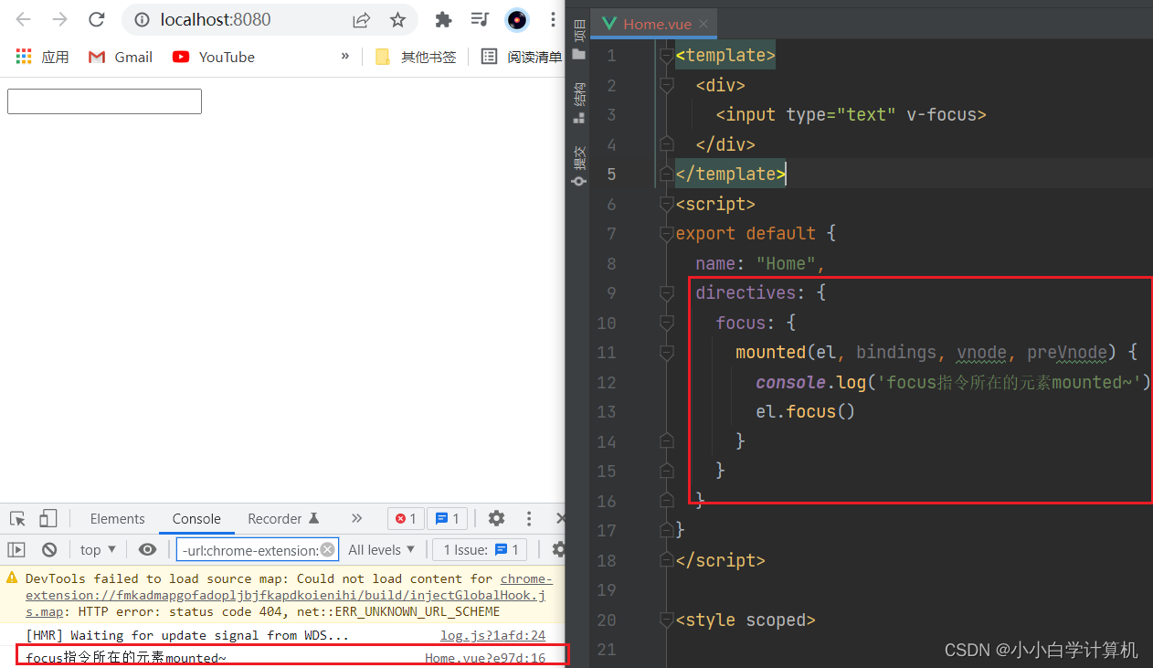Open the log.js?1afd:24 source link
The width and height of the screenshot is (1153, 668).
492,635
